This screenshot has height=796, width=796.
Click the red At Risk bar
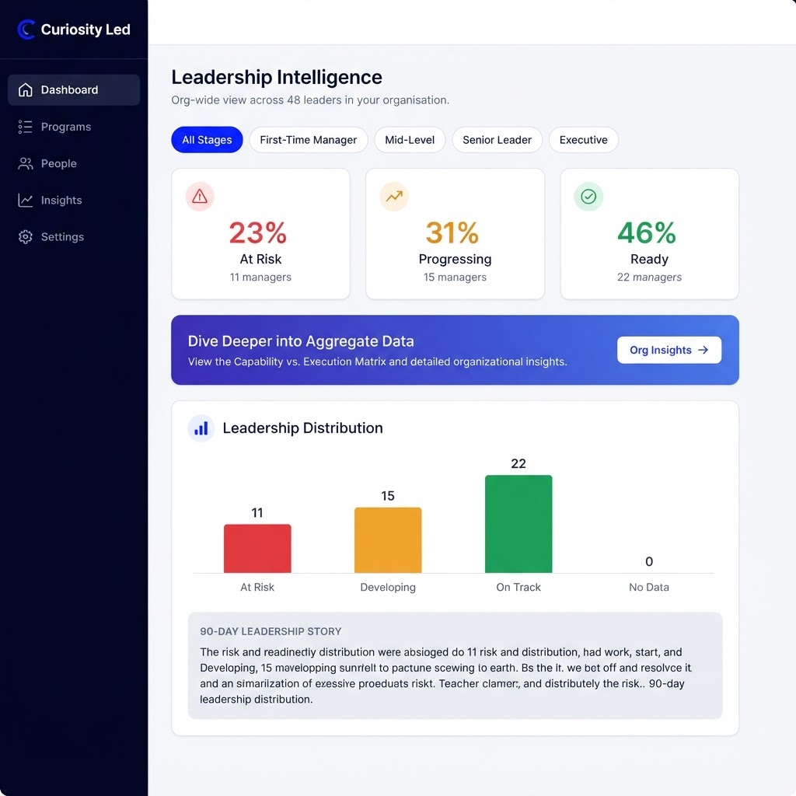pos(257,548)
